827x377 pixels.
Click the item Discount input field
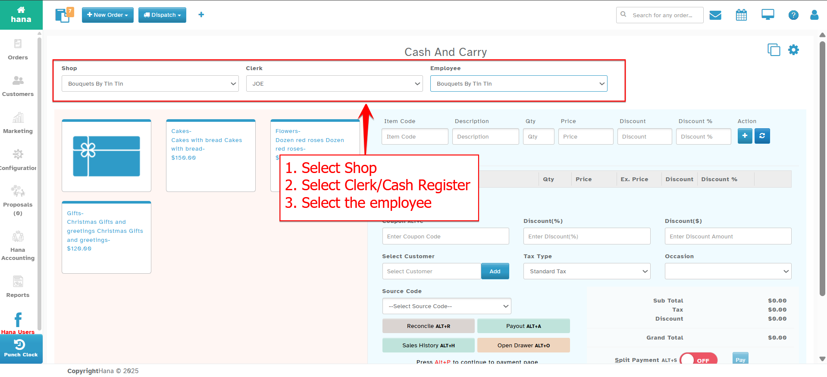[x=645, y=136]
